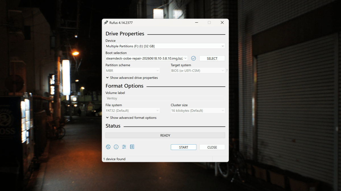Screen dimensions: 341x191
Task: Open the Partition scheme MBR dropdown
Action: coord(132,70)
